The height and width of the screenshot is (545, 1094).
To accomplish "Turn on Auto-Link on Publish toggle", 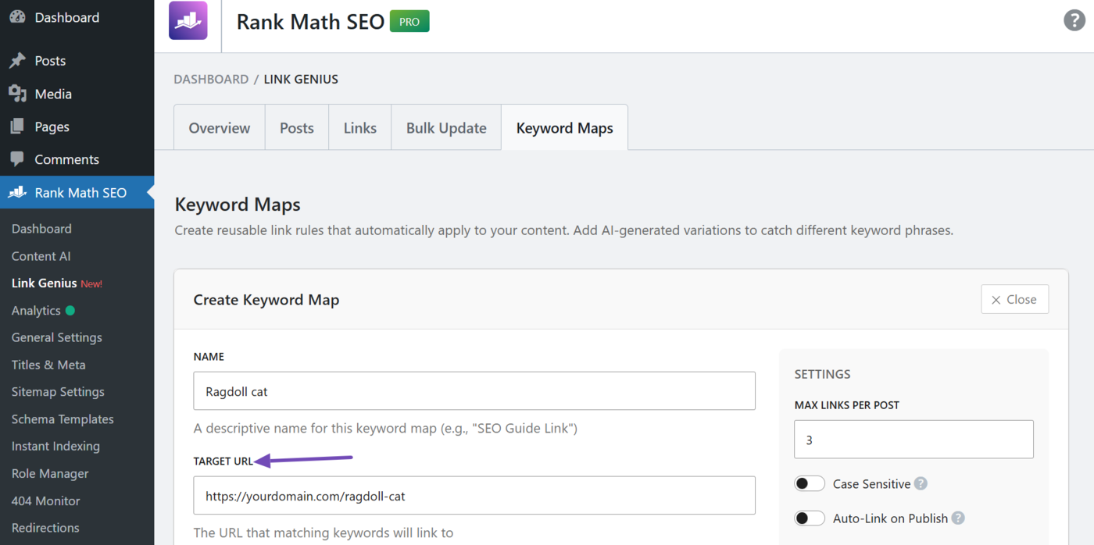I will tap(810, 518).
